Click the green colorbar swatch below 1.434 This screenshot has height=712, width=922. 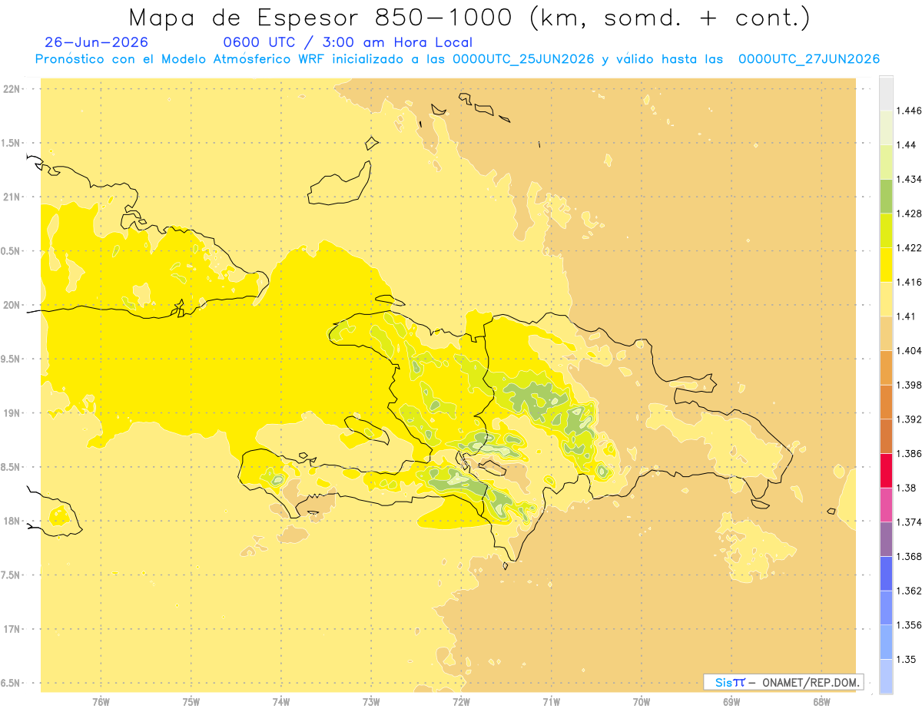tap(887, 196)
